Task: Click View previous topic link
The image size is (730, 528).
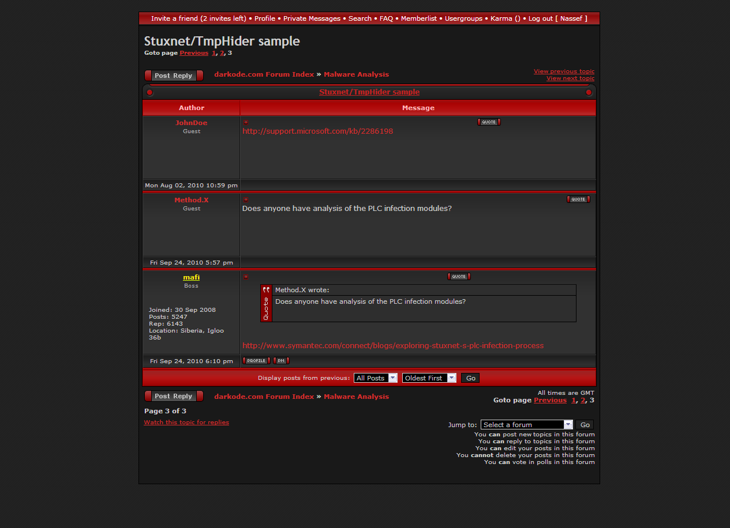Action: coord(564,71)
